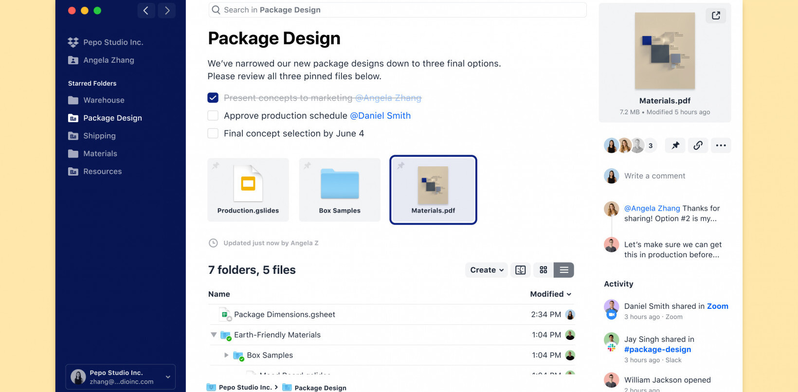Open the three-dot more options menu
The height and width of the screenshot is (392, 798).
coord(721,145)
